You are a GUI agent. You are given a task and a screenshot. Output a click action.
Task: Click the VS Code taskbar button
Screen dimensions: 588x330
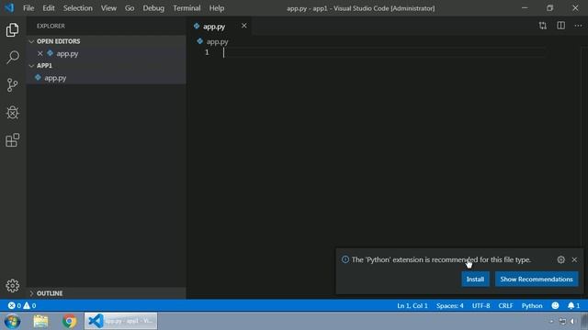120,321
